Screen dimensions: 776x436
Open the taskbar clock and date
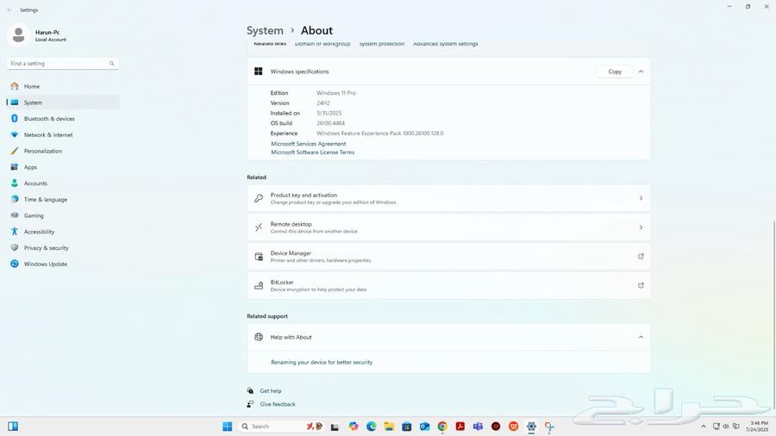(758, 427)
